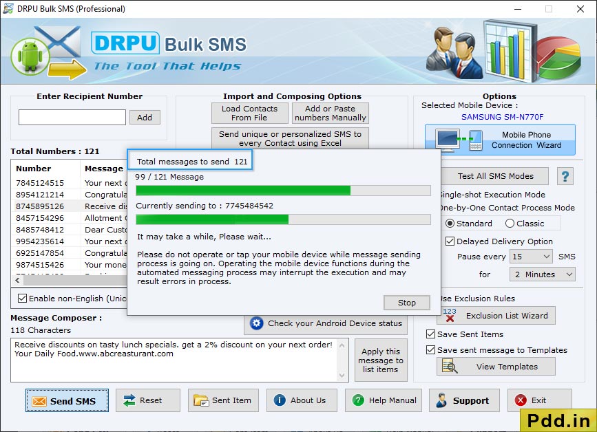Screen dimensions: 597x432
Task: Select the Classic radio button
Action: point(510,224)
